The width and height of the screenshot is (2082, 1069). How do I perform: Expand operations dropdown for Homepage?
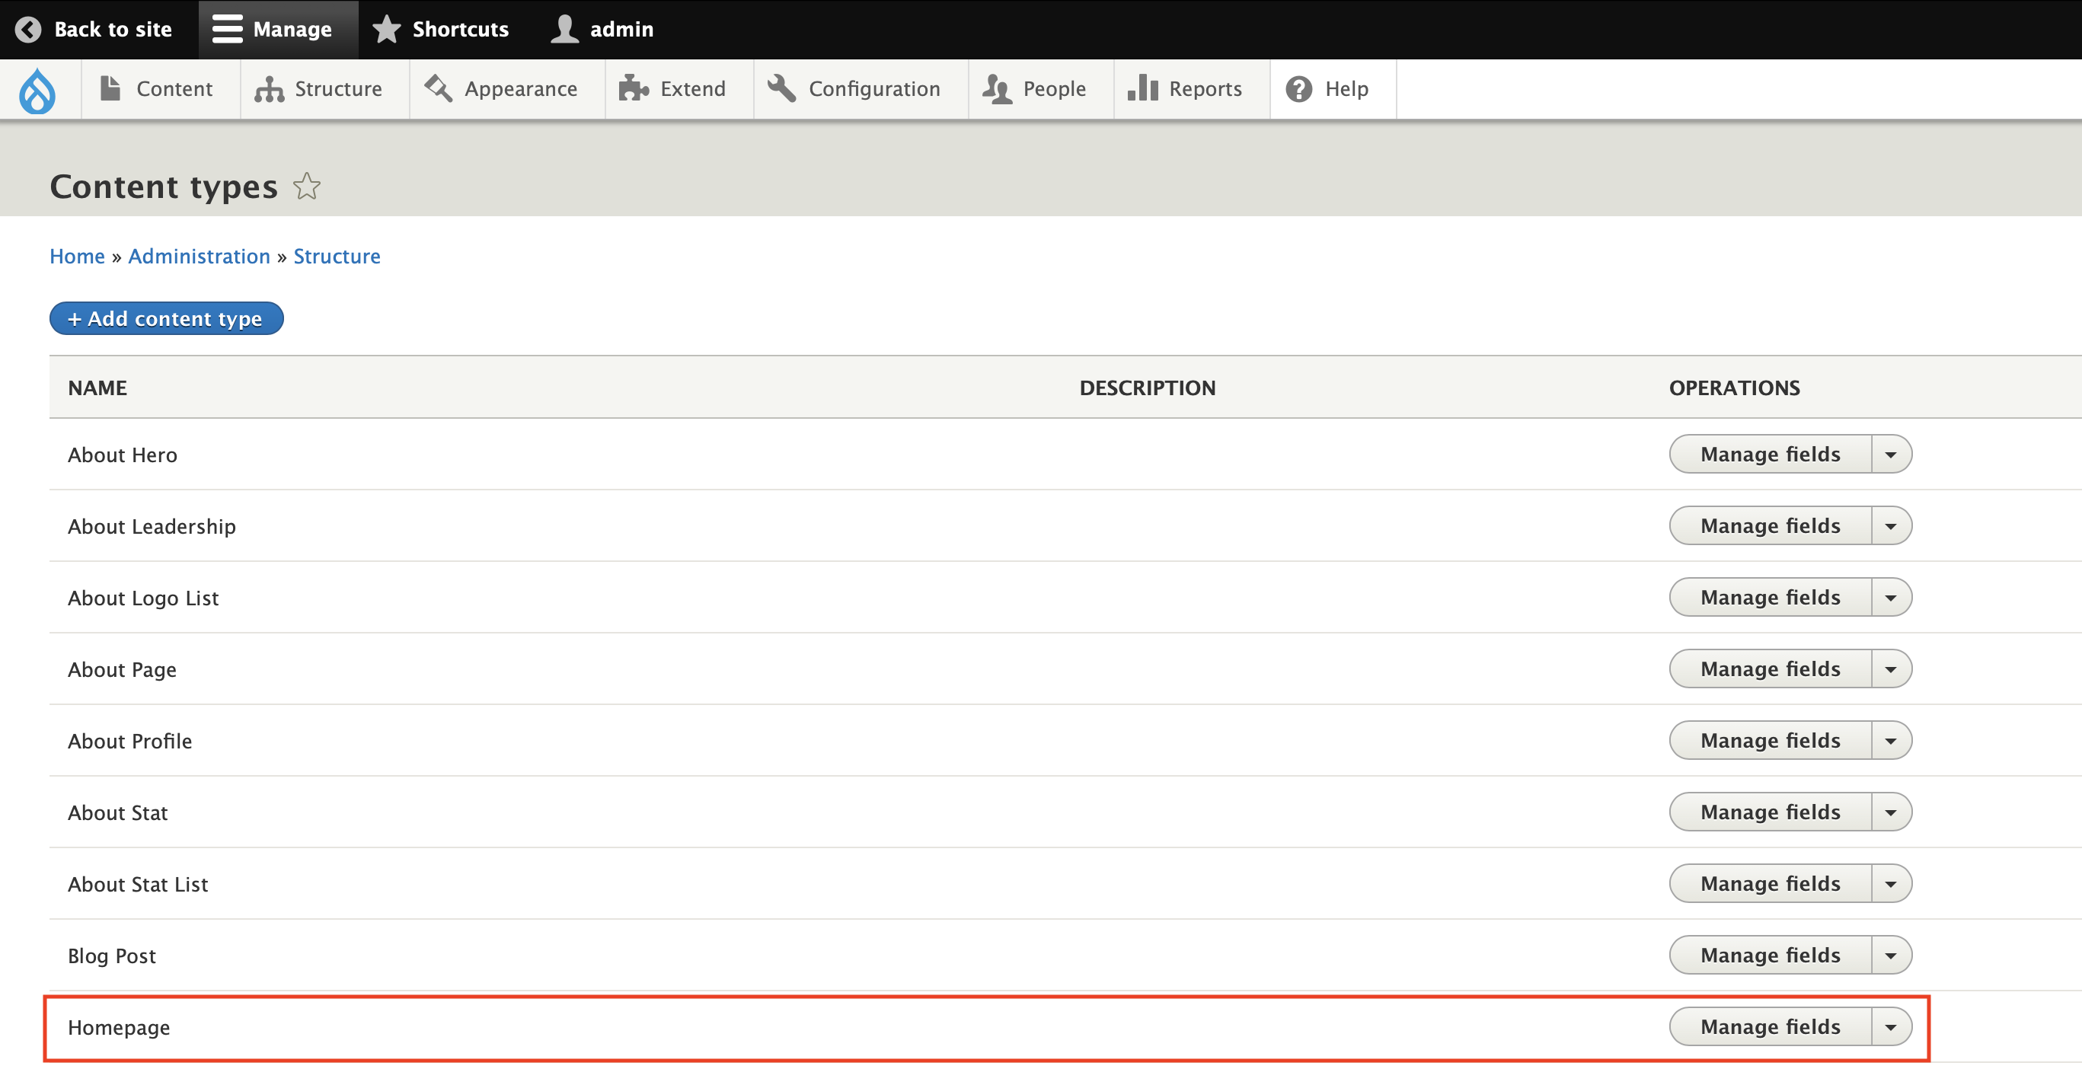coord(1890,1027)
